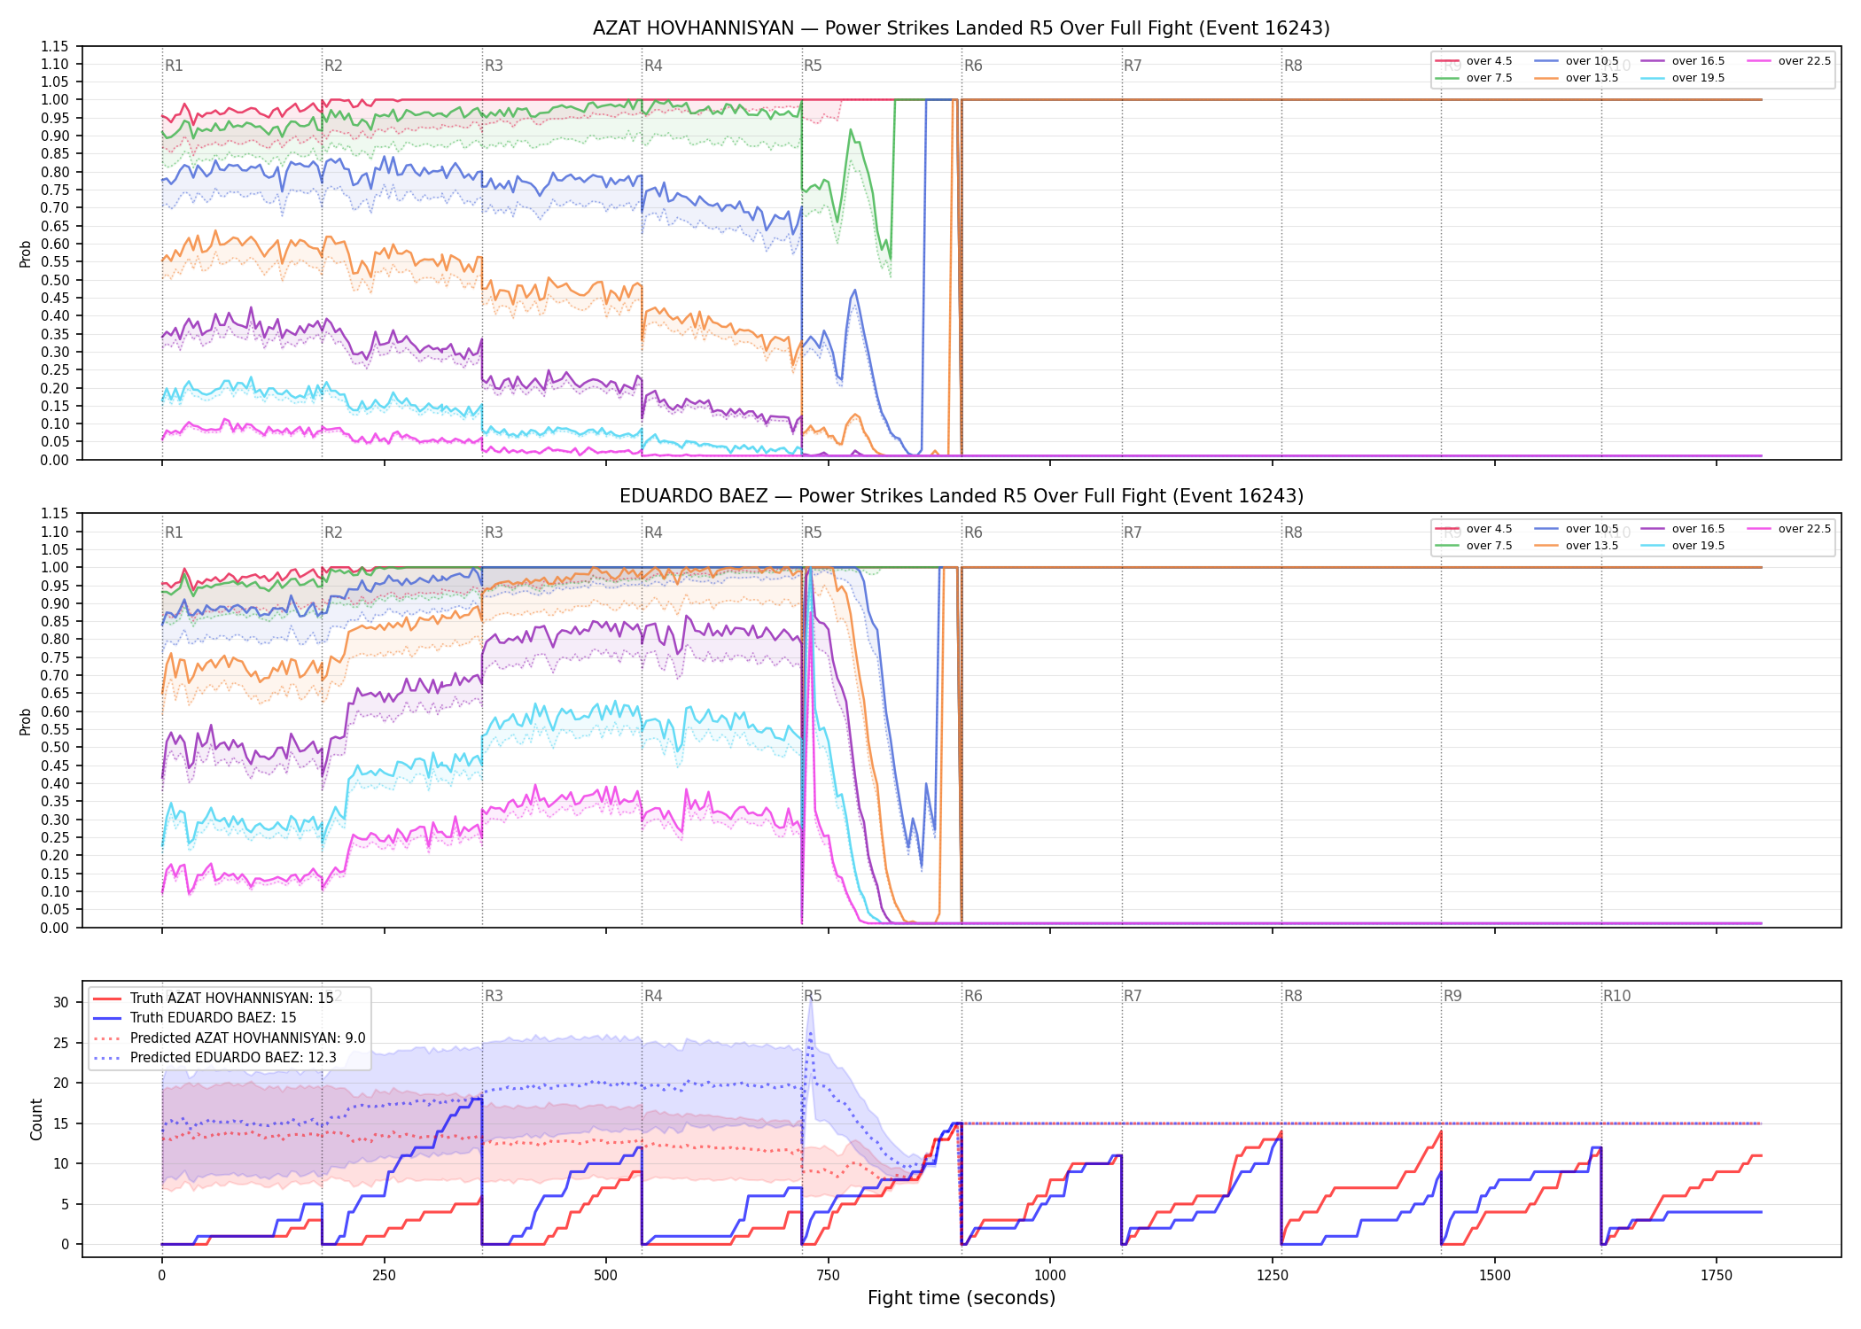Click the 'Fight time (seconds)' axis label

[x=962, y=1298]
